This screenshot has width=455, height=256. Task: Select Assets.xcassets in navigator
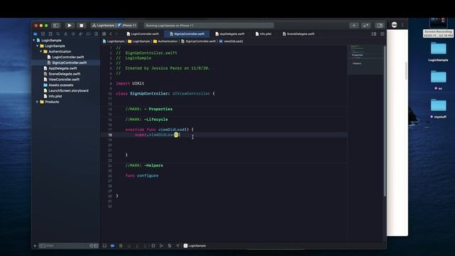(x=58, y=85)
